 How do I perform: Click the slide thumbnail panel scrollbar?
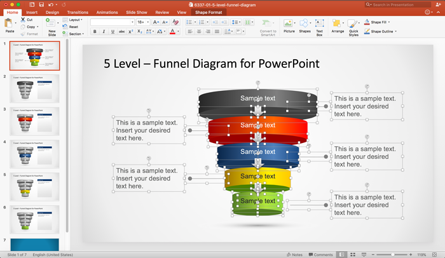(x=67, y=135)
